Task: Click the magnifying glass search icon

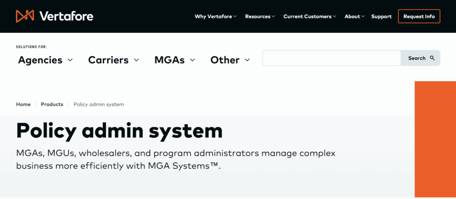Action: [x=432, y=58]
